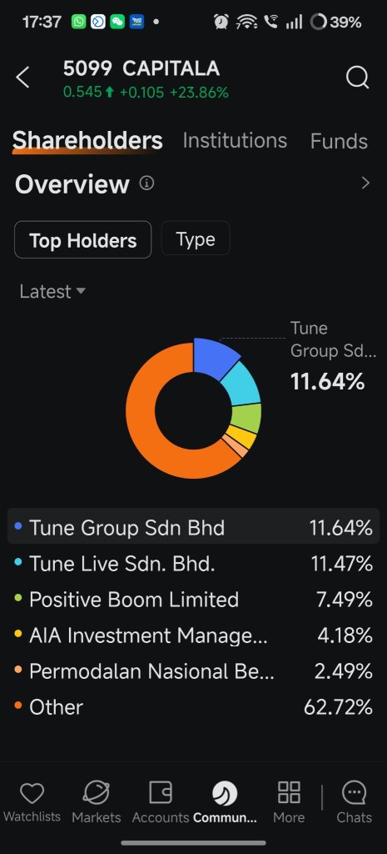The height and width of the screenshot is (854, 387).
Task: Select Positive Boom Limited row
Action: coord(193,600)
